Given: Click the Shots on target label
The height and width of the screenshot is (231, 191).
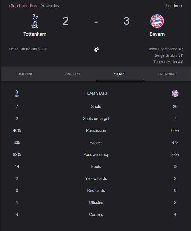Looking at the screenshot, I should pos(96,119).
